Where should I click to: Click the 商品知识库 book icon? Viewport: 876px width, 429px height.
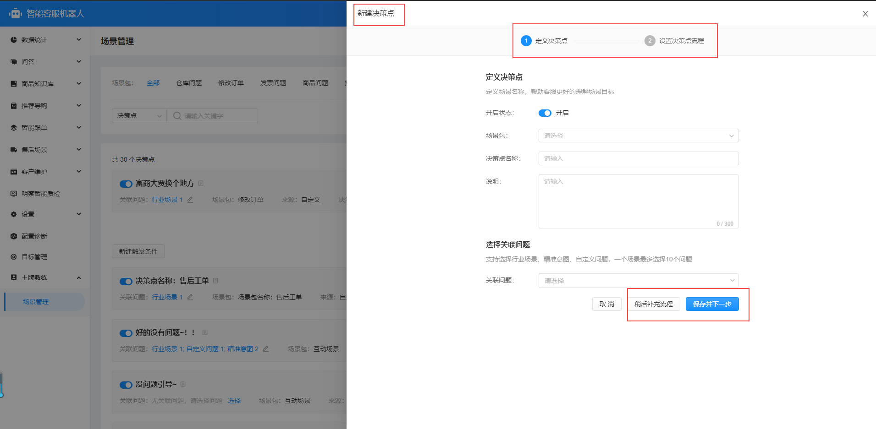click(x=14, y=84)
